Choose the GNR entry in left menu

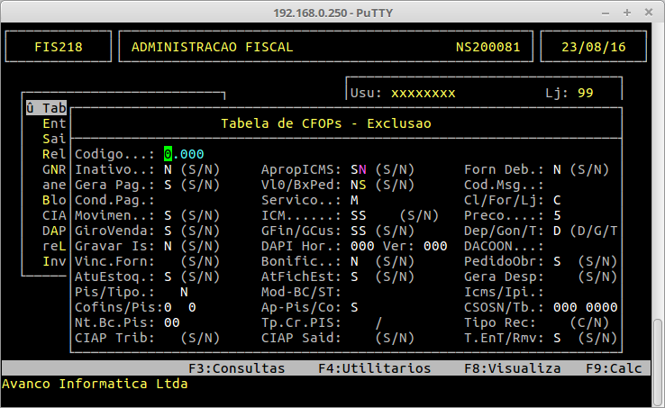click(x=54, y=169)
